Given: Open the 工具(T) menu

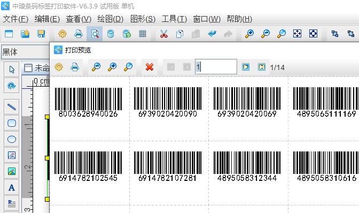Looking at the screenshot, I should (x=174, y=19).
